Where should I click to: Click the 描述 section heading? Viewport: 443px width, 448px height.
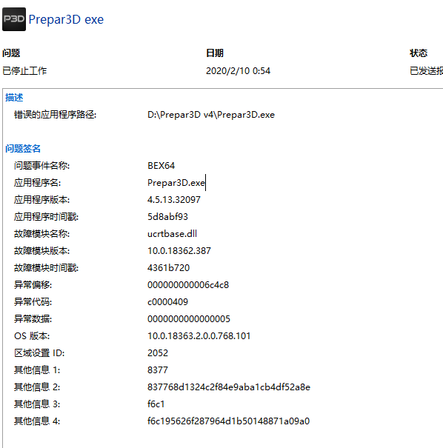[x=14, y=98]
